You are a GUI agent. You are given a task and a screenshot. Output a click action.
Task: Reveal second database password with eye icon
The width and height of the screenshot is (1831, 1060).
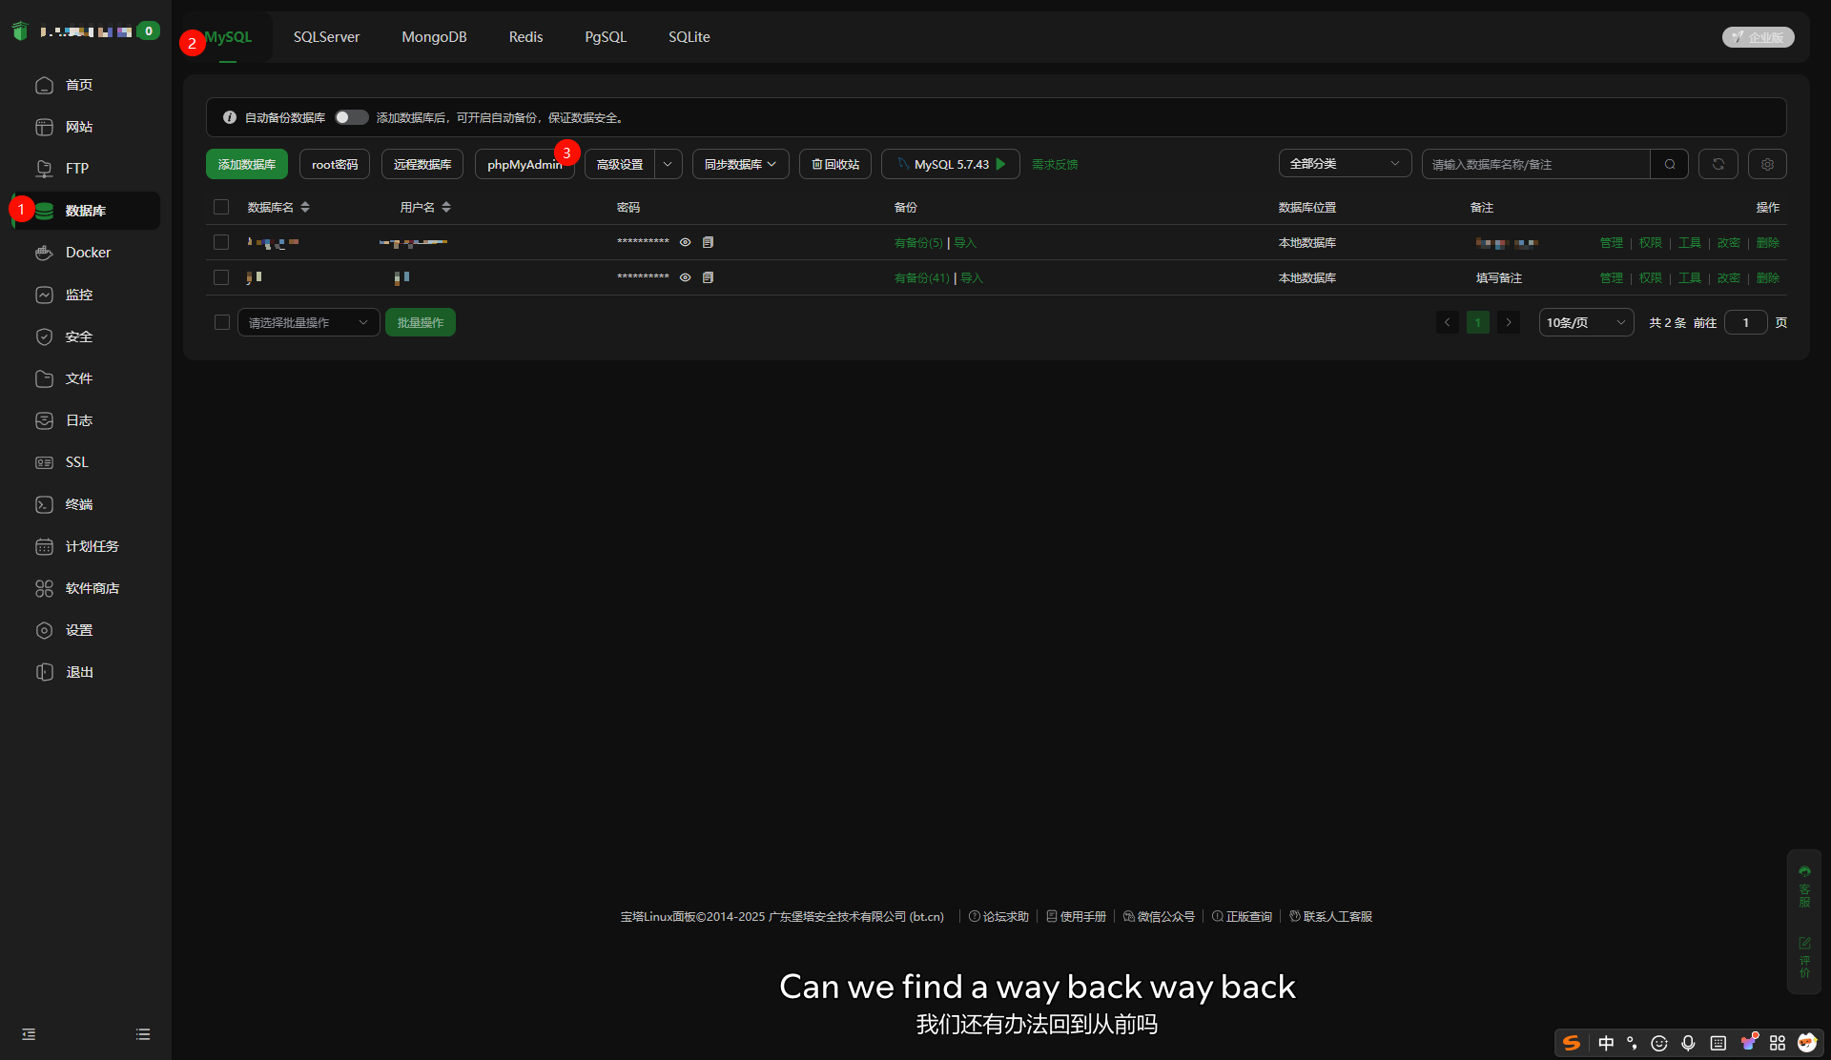click(685, 277)
